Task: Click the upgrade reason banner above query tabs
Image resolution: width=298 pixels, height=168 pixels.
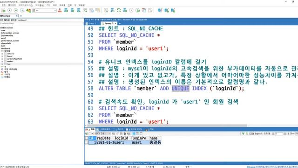Action: click(116, 20)
